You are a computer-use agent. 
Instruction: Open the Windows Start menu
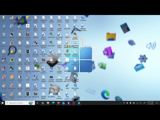[x=2, y=103]
